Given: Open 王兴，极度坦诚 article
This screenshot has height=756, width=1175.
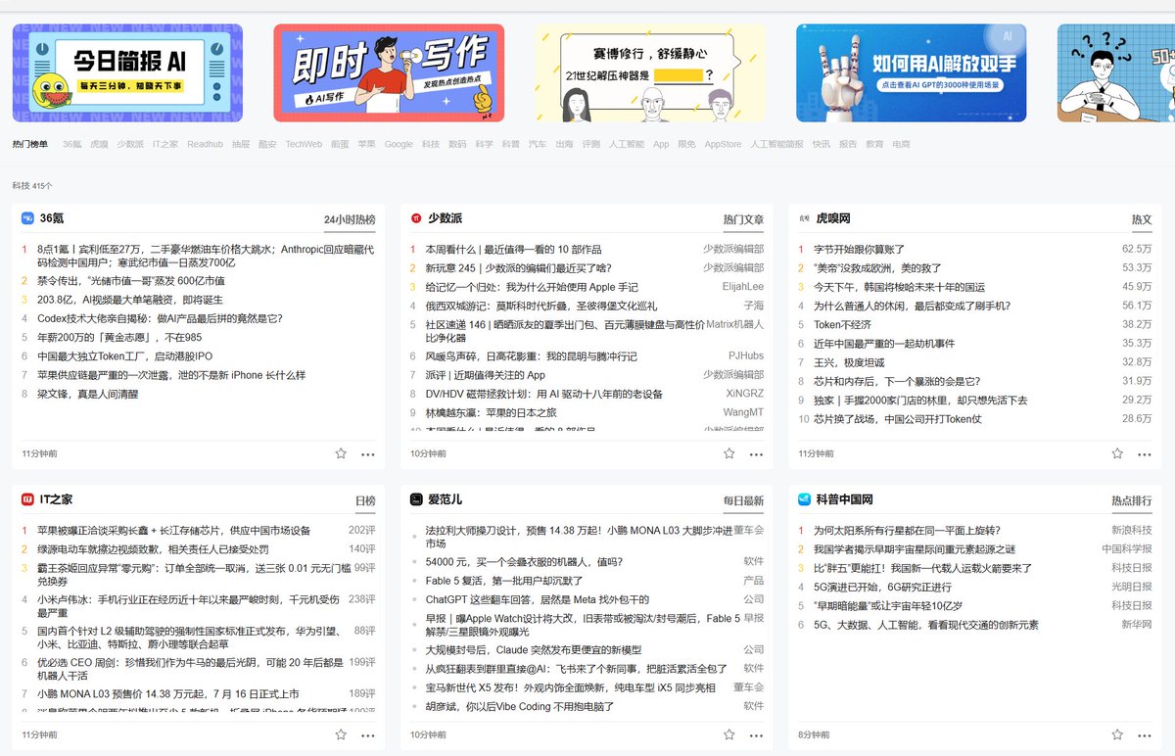Looking at the screenshot, I should pos(848,362).
